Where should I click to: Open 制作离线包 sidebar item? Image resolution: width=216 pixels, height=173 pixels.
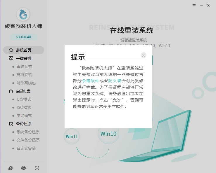pos(26,83)
